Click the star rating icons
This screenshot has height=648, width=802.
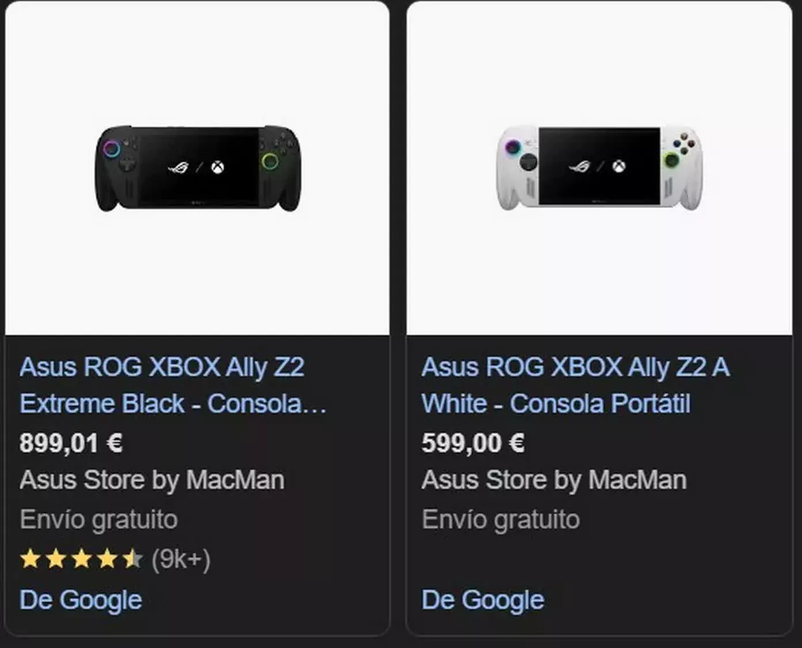click(81, 559)
